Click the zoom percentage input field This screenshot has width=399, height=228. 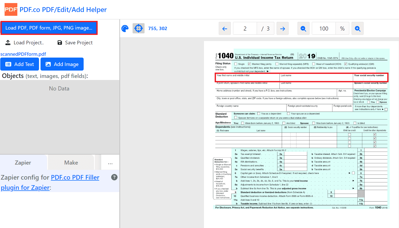click(x=324, y=29)
